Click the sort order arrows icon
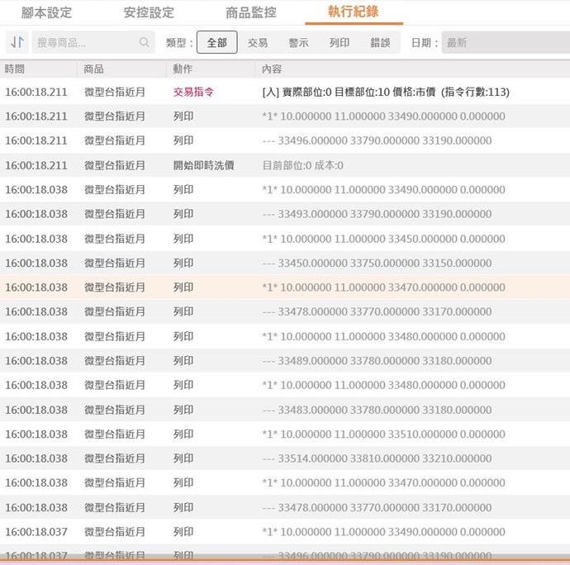This screenshot has height=565, width=570. point(17,42)
